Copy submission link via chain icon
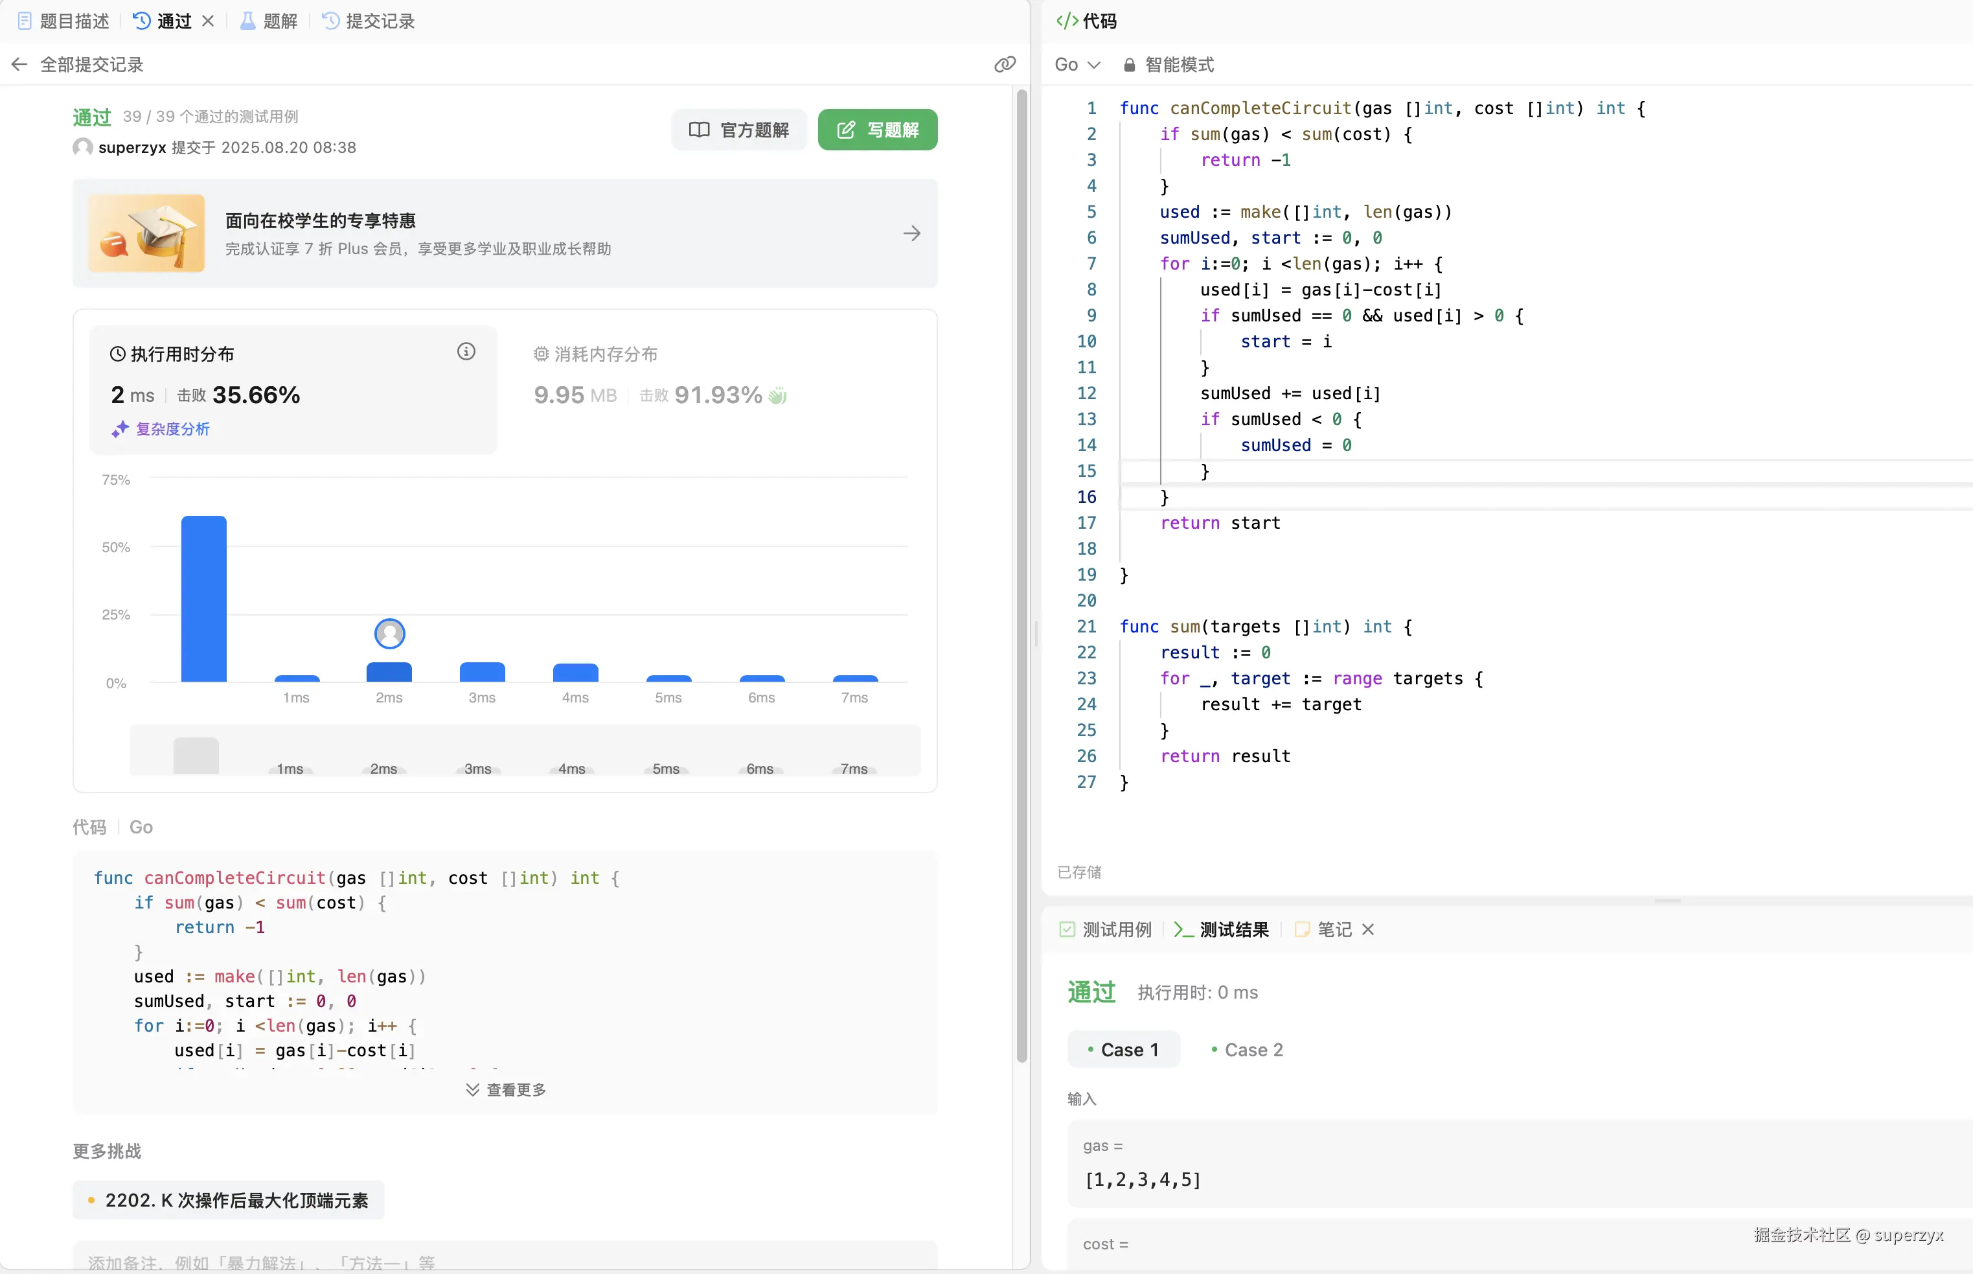Viewport: 1973px width, 1274px height. pos(1004,65)
